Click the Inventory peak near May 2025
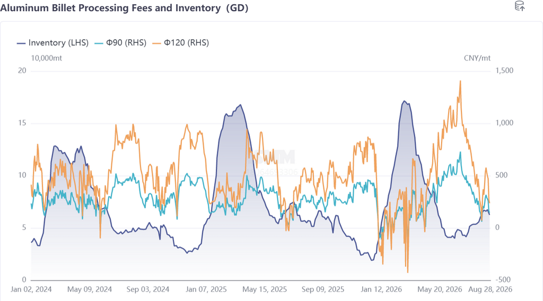The image size is (543, 301). click(240, 105)
